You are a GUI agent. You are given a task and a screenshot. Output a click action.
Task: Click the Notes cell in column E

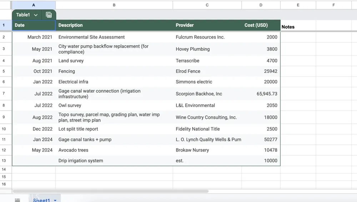coord(298,27)
